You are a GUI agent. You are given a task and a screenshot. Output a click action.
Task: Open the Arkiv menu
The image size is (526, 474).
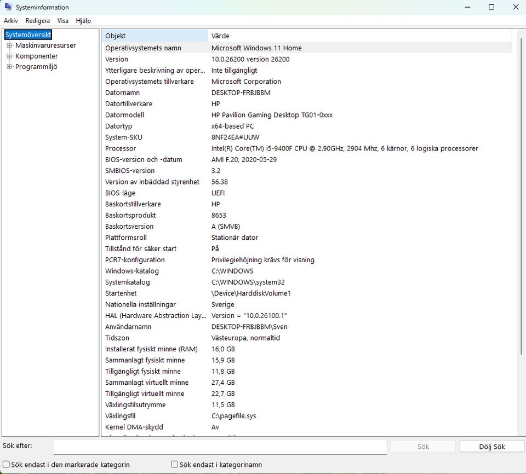click(x=11, y=21)
